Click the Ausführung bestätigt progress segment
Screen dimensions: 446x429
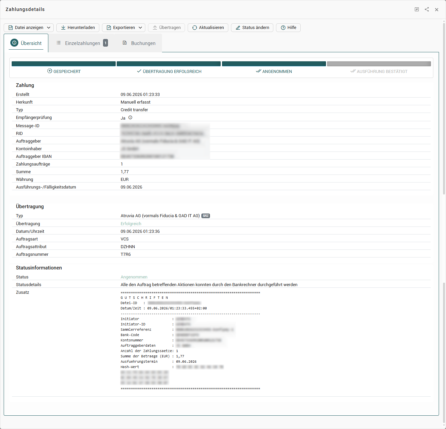pos(379,64)
